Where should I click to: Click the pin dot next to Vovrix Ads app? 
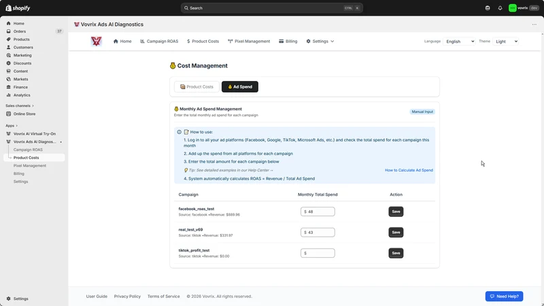[x=61, y=142]
